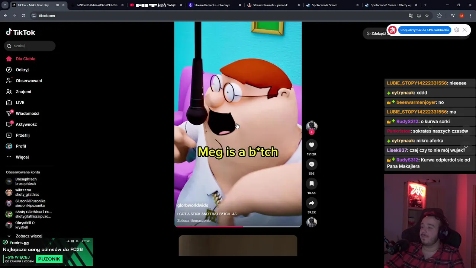Switch to StreamElements - puzonik tab

273,5
